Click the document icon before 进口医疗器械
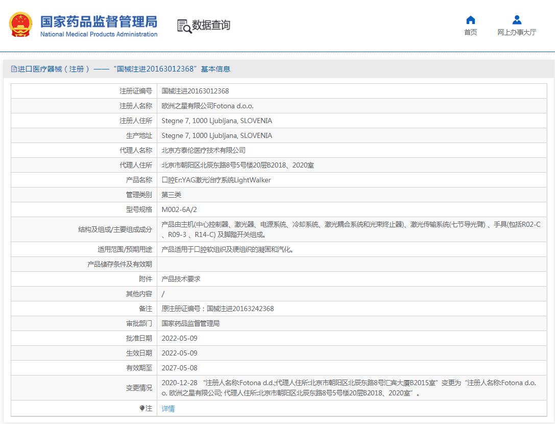 (14, 69)
